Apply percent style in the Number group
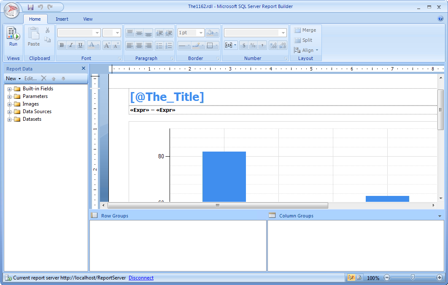This screenshot has width=448, height=285. pyautogui.click(x=253, y=45)
